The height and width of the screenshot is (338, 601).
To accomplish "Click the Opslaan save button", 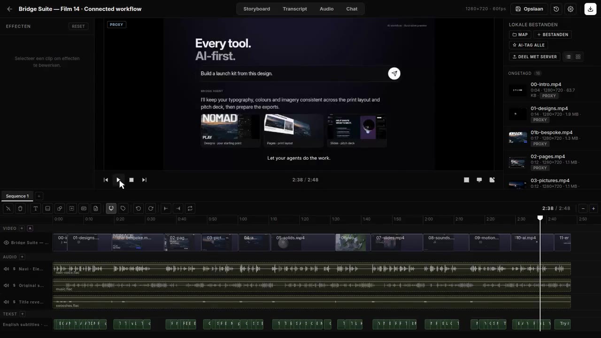I will [530, 9].
